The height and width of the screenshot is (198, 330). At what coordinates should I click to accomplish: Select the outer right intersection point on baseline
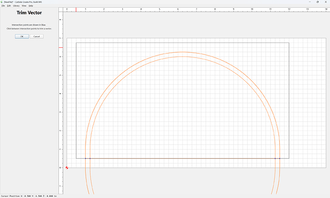[280, 158]
